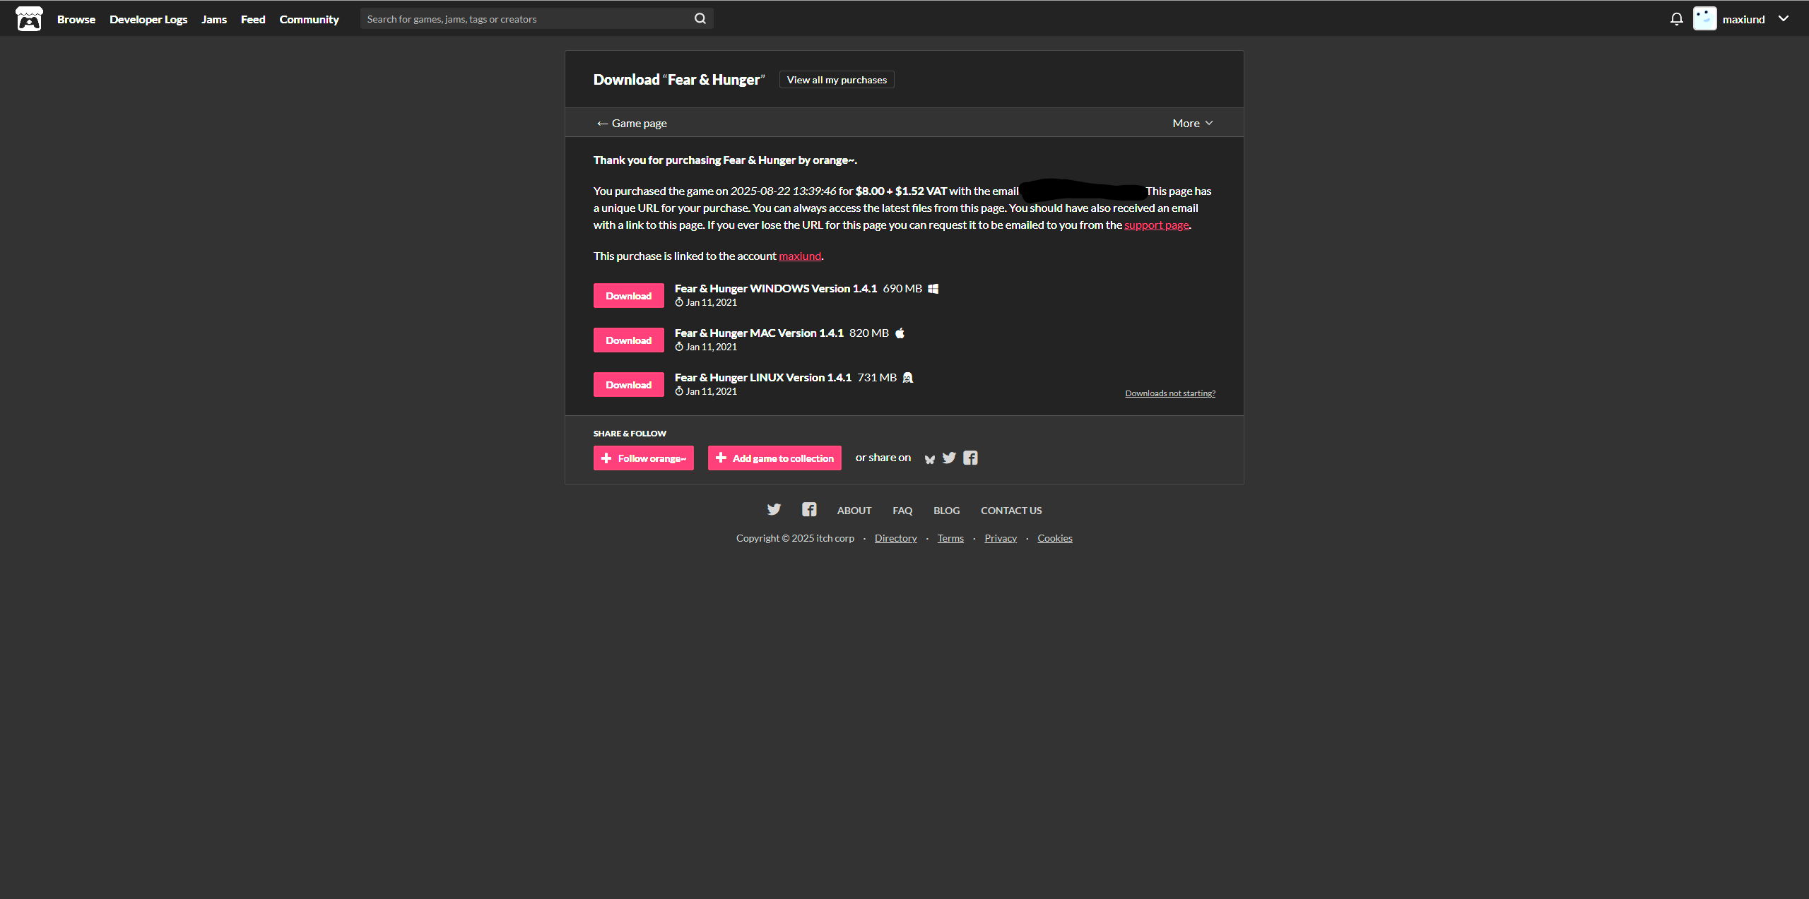Open Downloads not starting? help
Screen dimensions: 1809x899
1170,393
